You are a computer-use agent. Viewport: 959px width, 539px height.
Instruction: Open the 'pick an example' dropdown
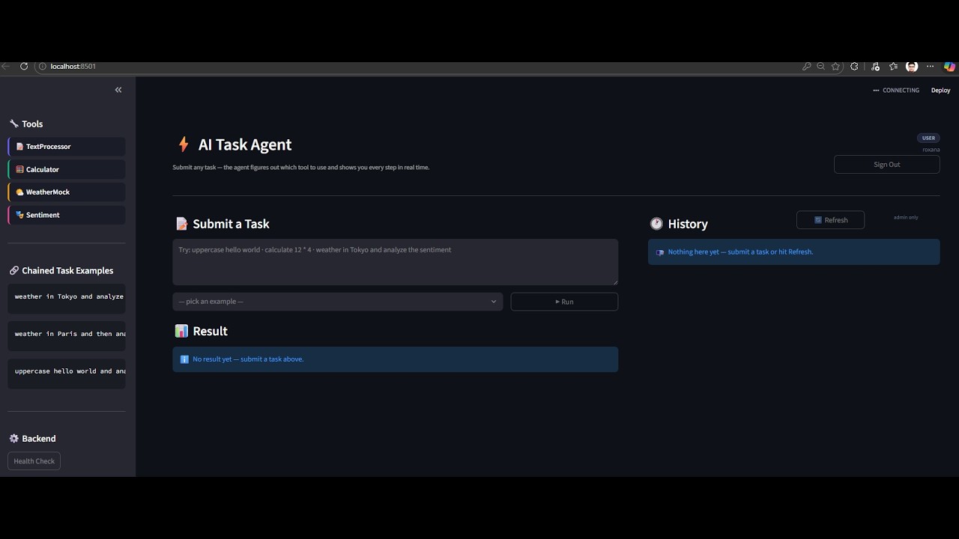click(338, 302)
